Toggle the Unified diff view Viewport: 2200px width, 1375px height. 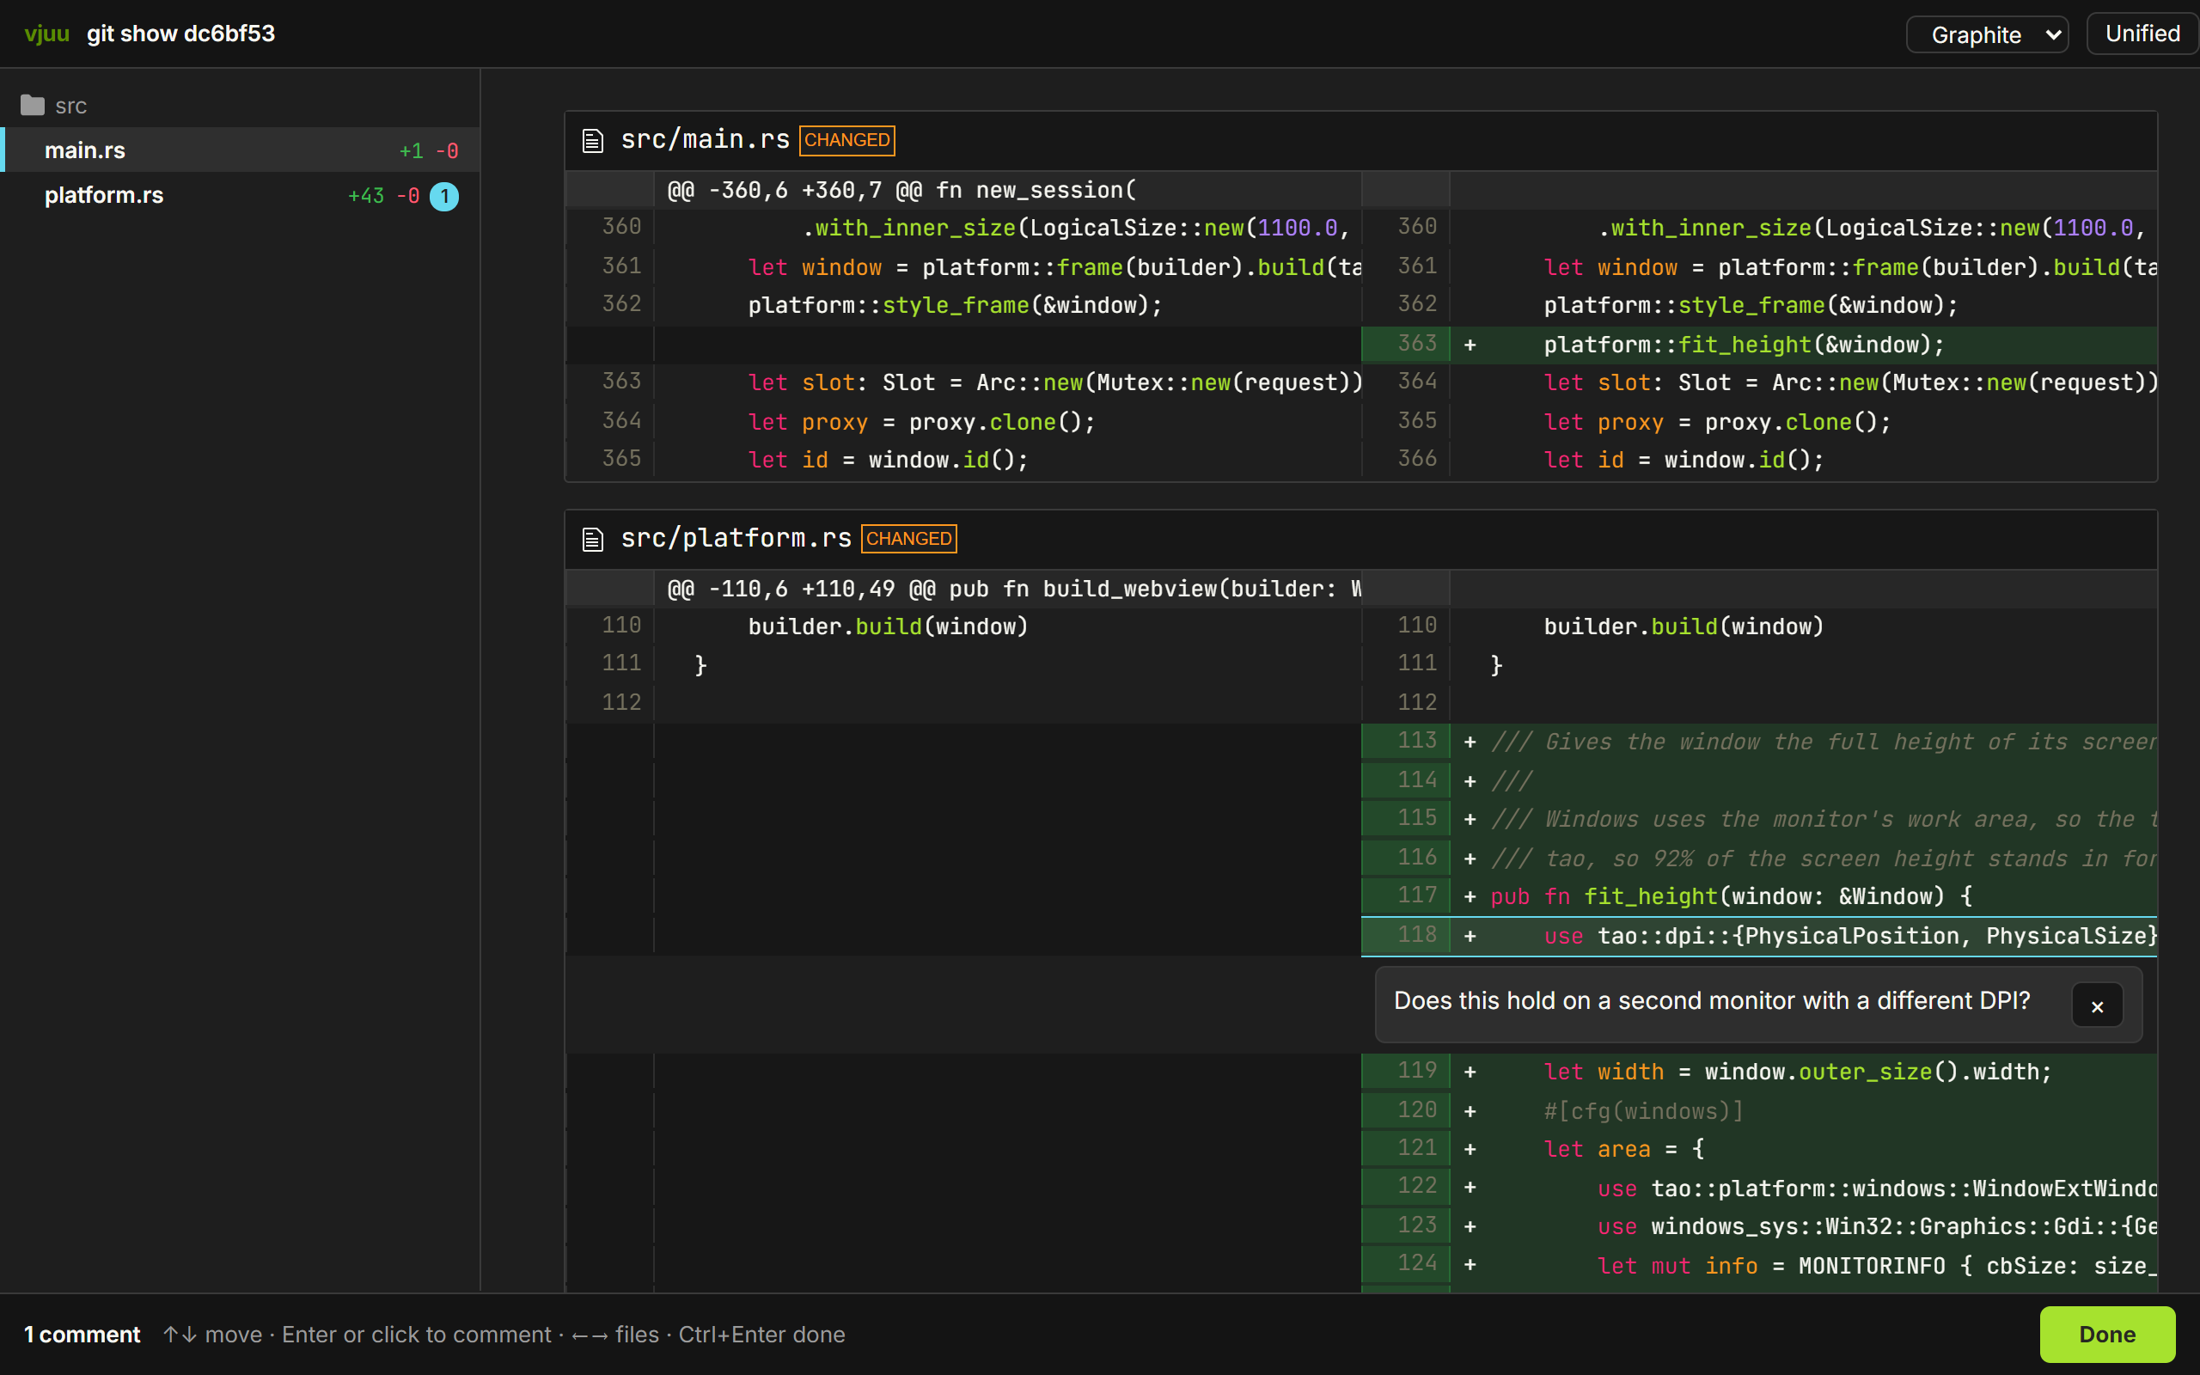2142,34
